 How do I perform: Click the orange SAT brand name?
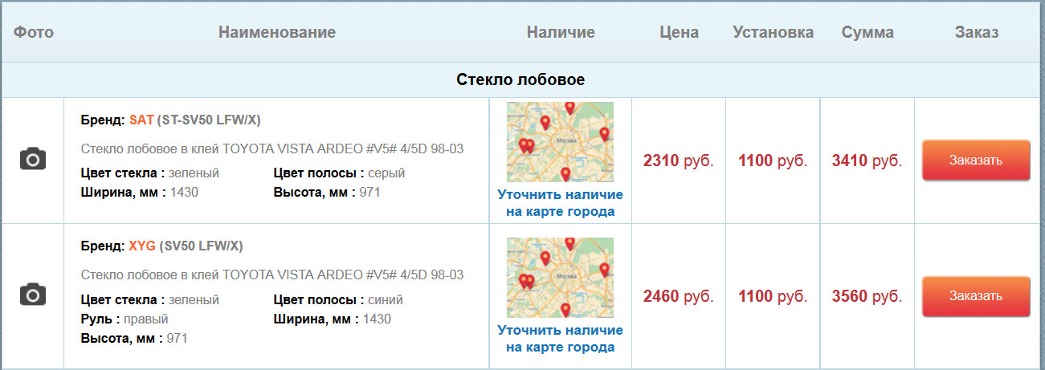141,120
